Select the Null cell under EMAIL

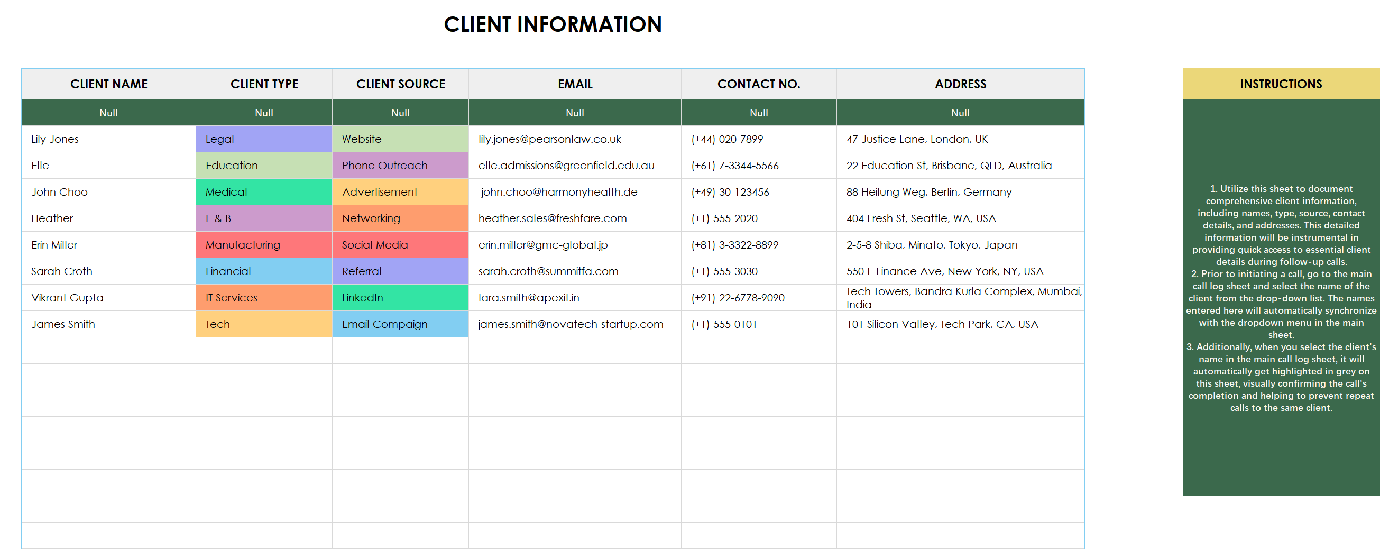[575, 113]
